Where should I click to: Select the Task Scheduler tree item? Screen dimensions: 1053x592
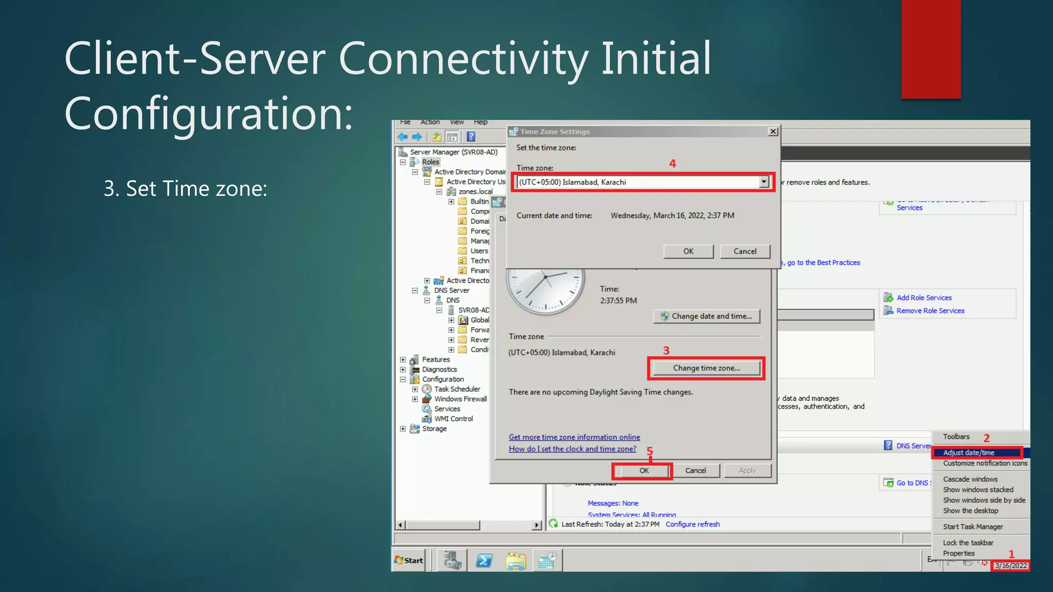coord(457,389)
